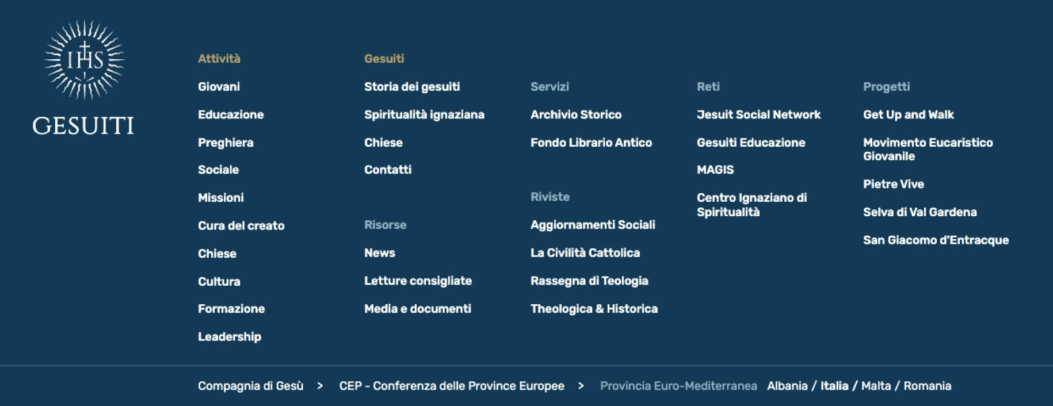1053x406 pixels.
Task: Choose Romania in the province list
Action: [927, 386]
